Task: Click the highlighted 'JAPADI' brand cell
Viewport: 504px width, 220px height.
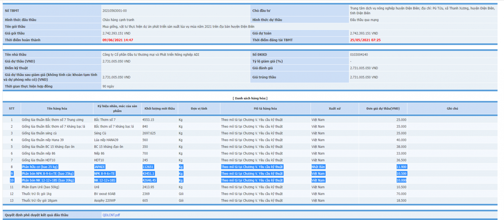Action: pos(100,167)
